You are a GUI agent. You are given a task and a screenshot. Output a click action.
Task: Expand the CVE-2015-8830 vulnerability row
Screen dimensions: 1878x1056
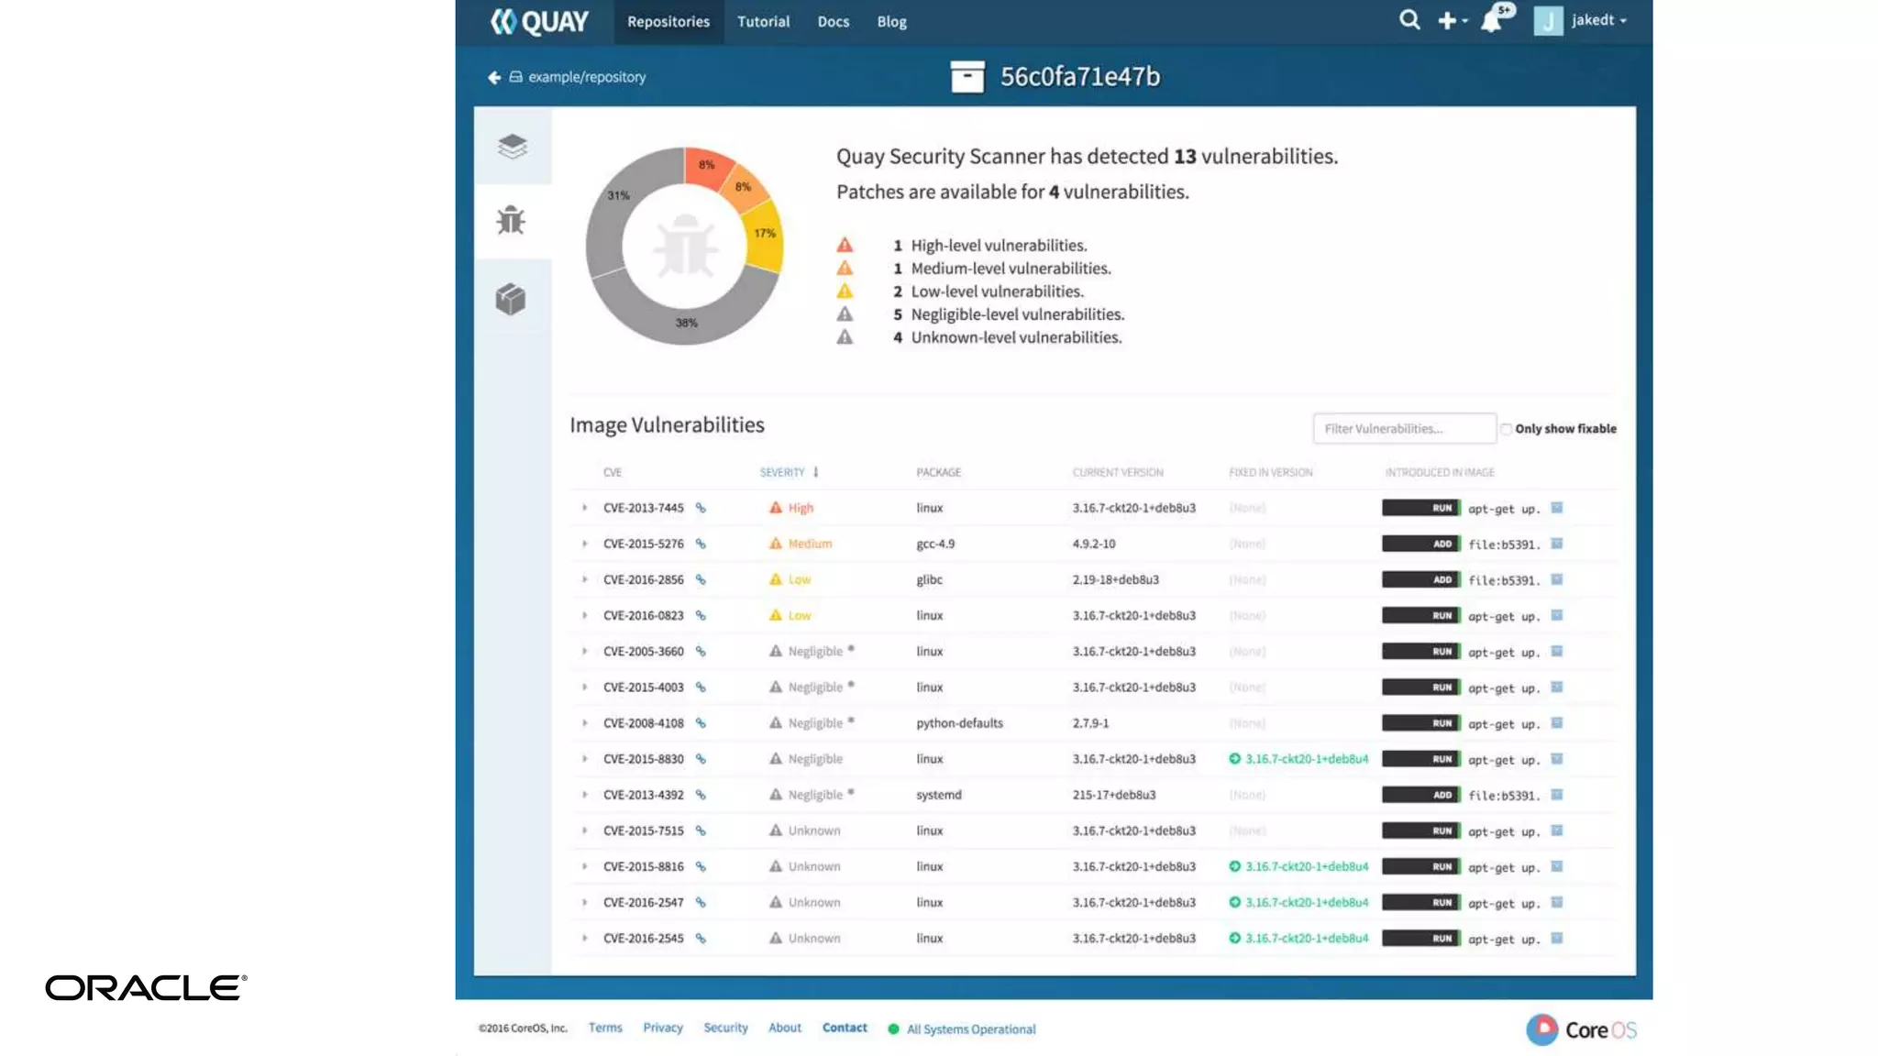tap(584, 759)
